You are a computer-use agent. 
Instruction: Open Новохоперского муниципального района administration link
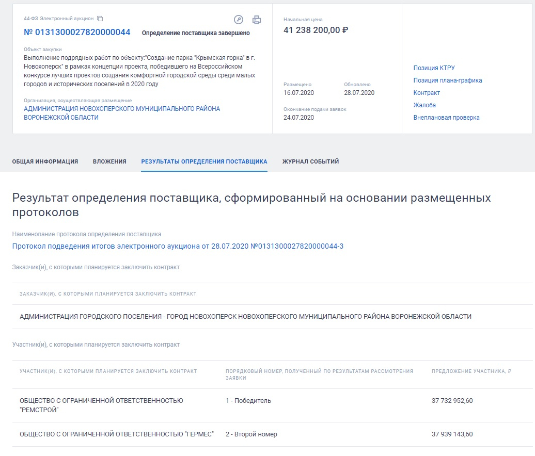(122, 113)
